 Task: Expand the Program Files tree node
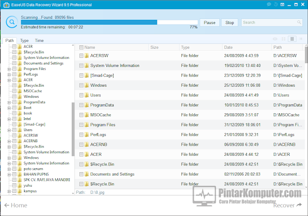point(9,69)
